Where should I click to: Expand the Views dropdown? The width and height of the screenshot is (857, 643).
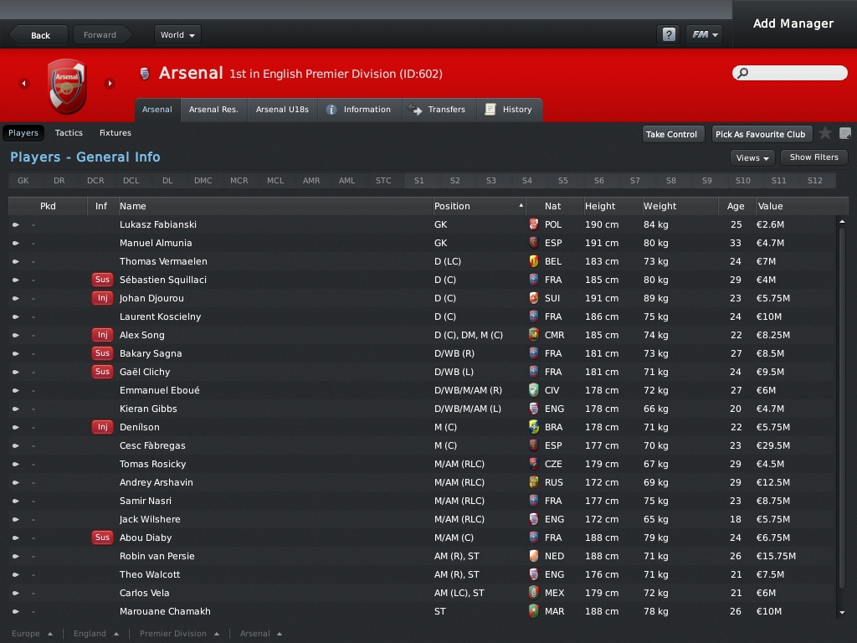click(752, 157)
